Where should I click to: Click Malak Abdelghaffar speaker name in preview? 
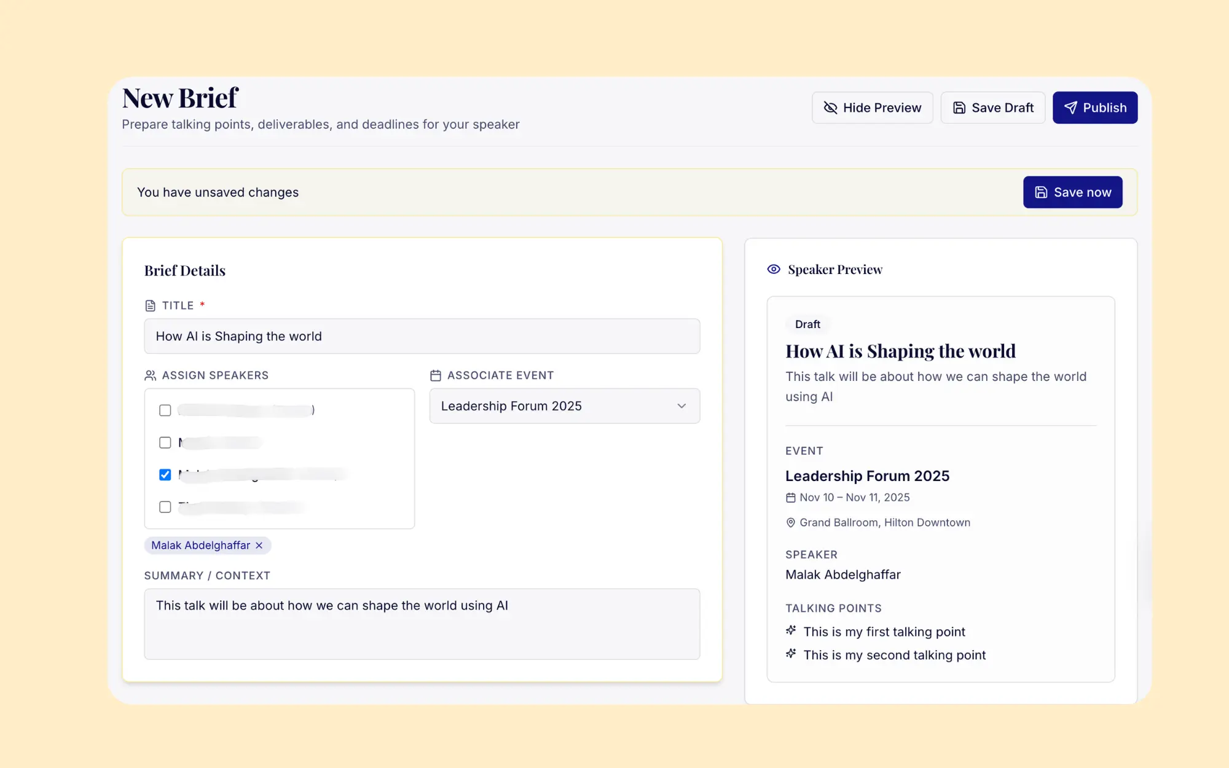click(842, 575)
